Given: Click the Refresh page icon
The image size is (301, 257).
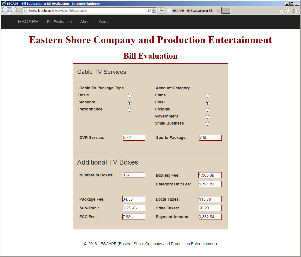Looking at the screenshot, I should pyautogui.click(x=161, y=10).
